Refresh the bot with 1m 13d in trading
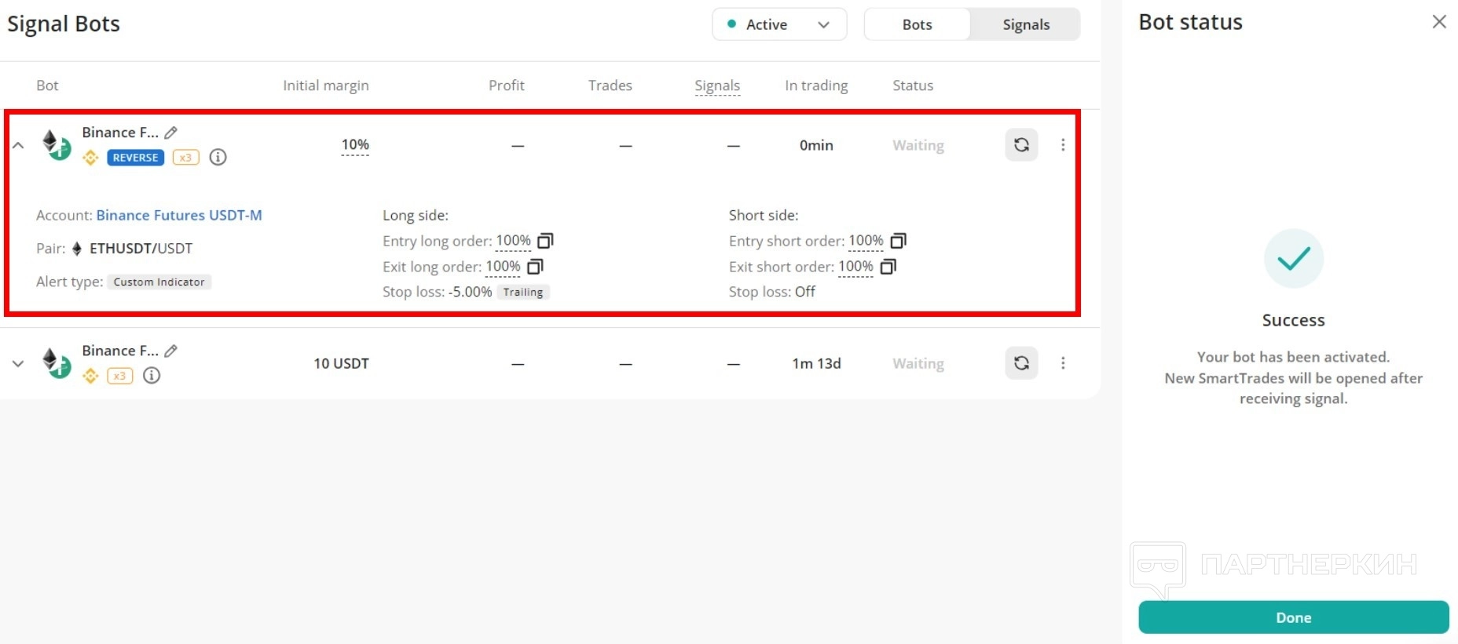 pos(1021,363)
